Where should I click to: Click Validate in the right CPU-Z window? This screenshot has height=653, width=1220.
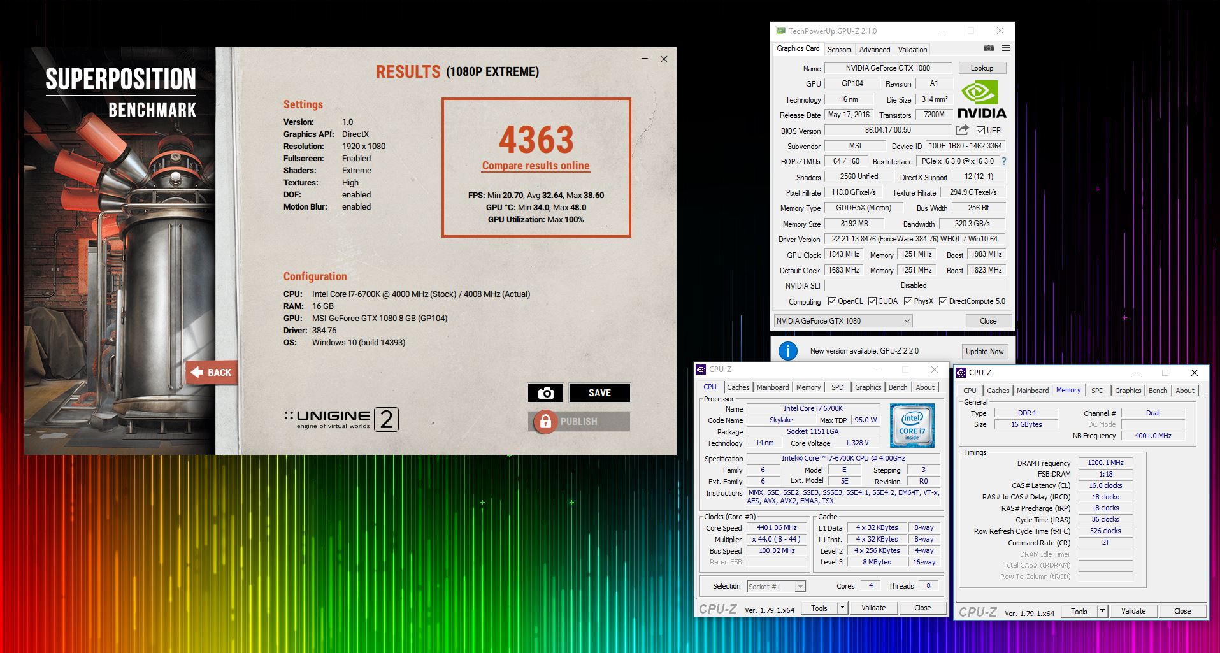[1133, 611]
